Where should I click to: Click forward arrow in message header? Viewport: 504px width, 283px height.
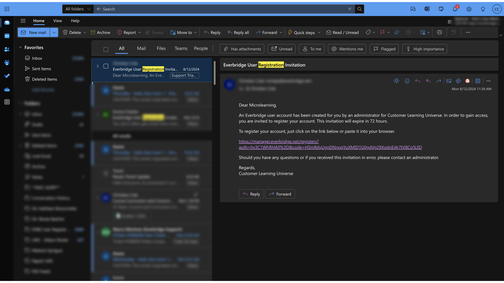[439, 81]
